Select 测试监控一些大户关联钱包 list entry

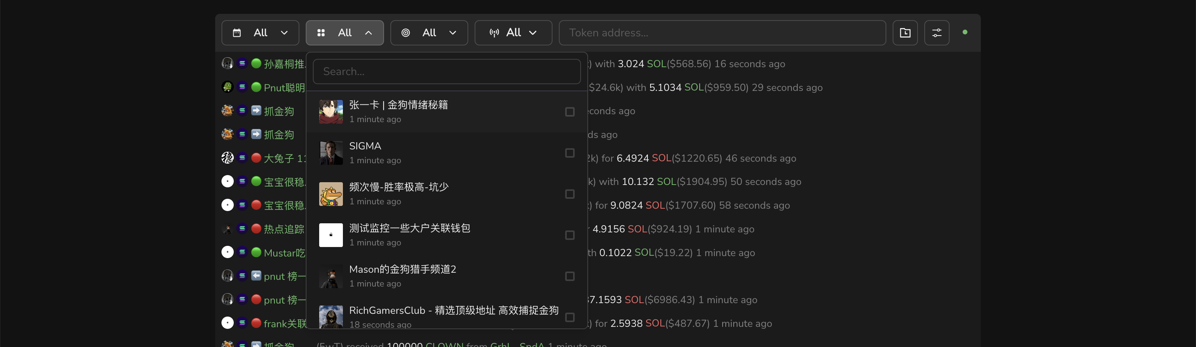coord(409,229)
